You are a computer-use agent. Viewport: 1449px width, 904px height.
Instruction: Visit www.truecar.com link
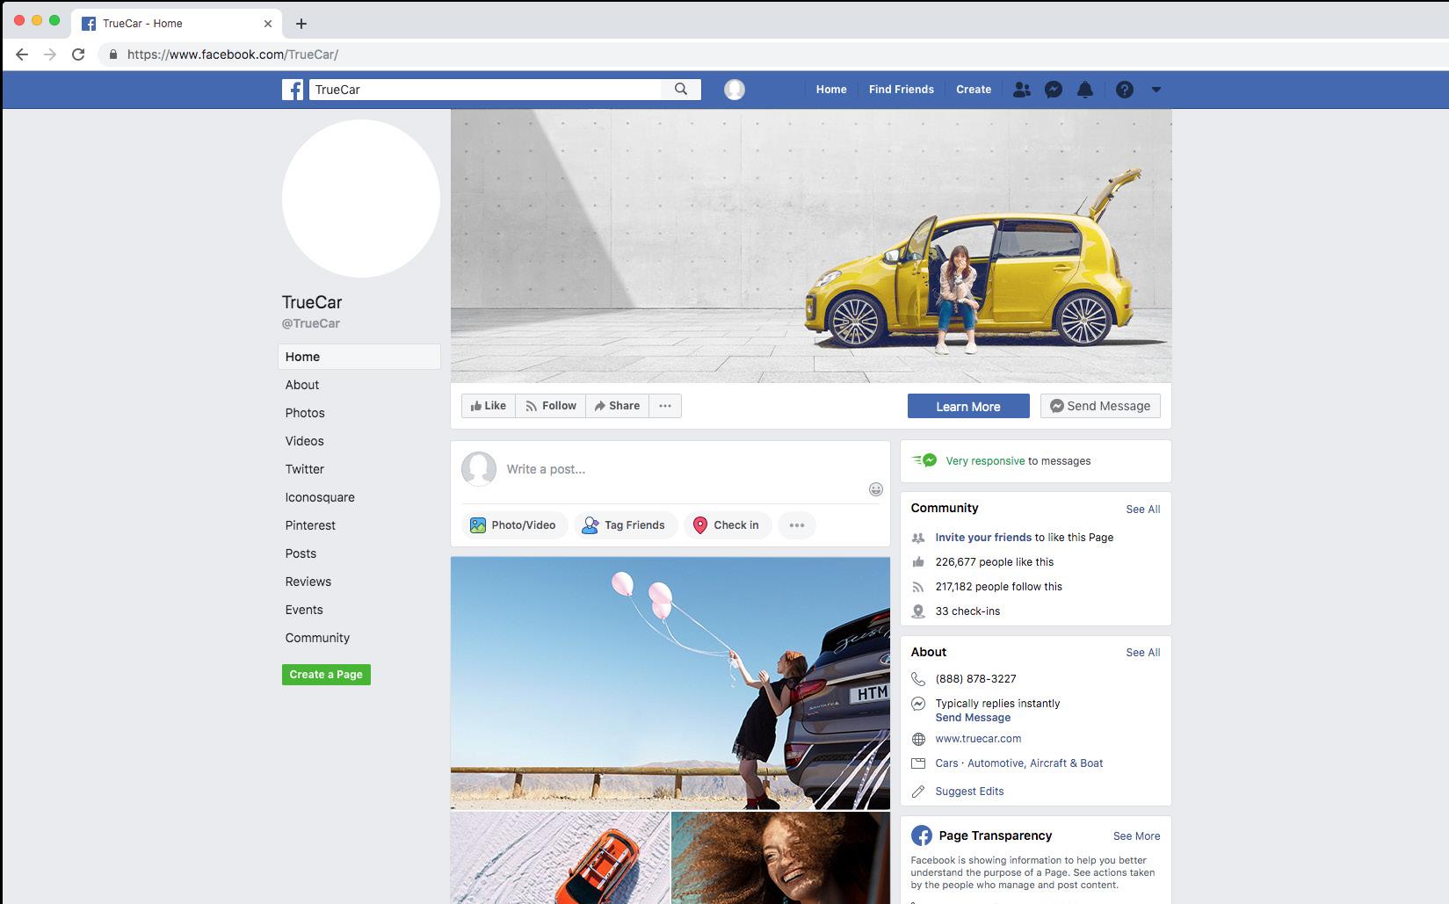coord(978,739)
